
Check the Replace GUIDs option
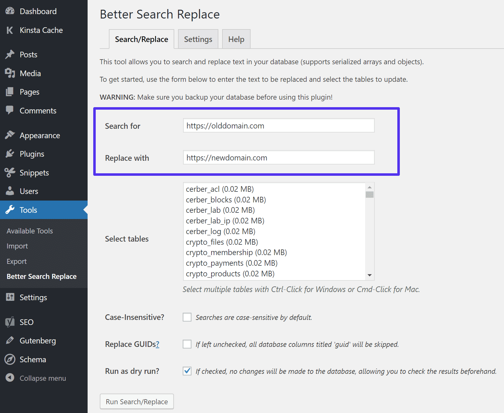click(187, 344)
